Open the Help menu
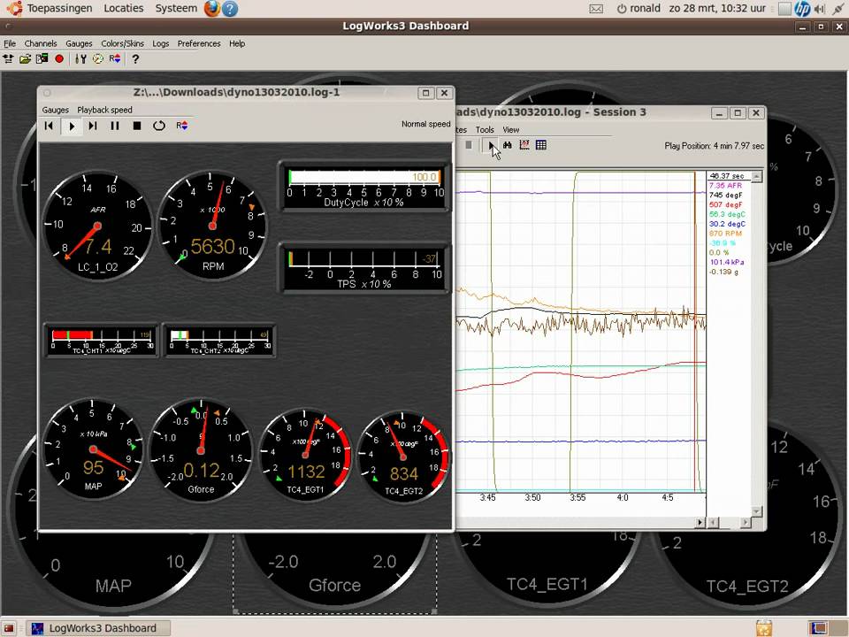 pyautogui.click(x=237, y=43)
